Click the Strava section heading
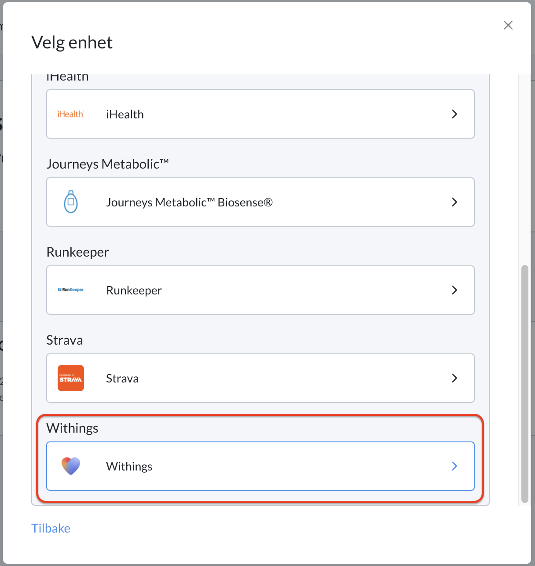Viewport: 535px width, 566px height. coord(65,340)
